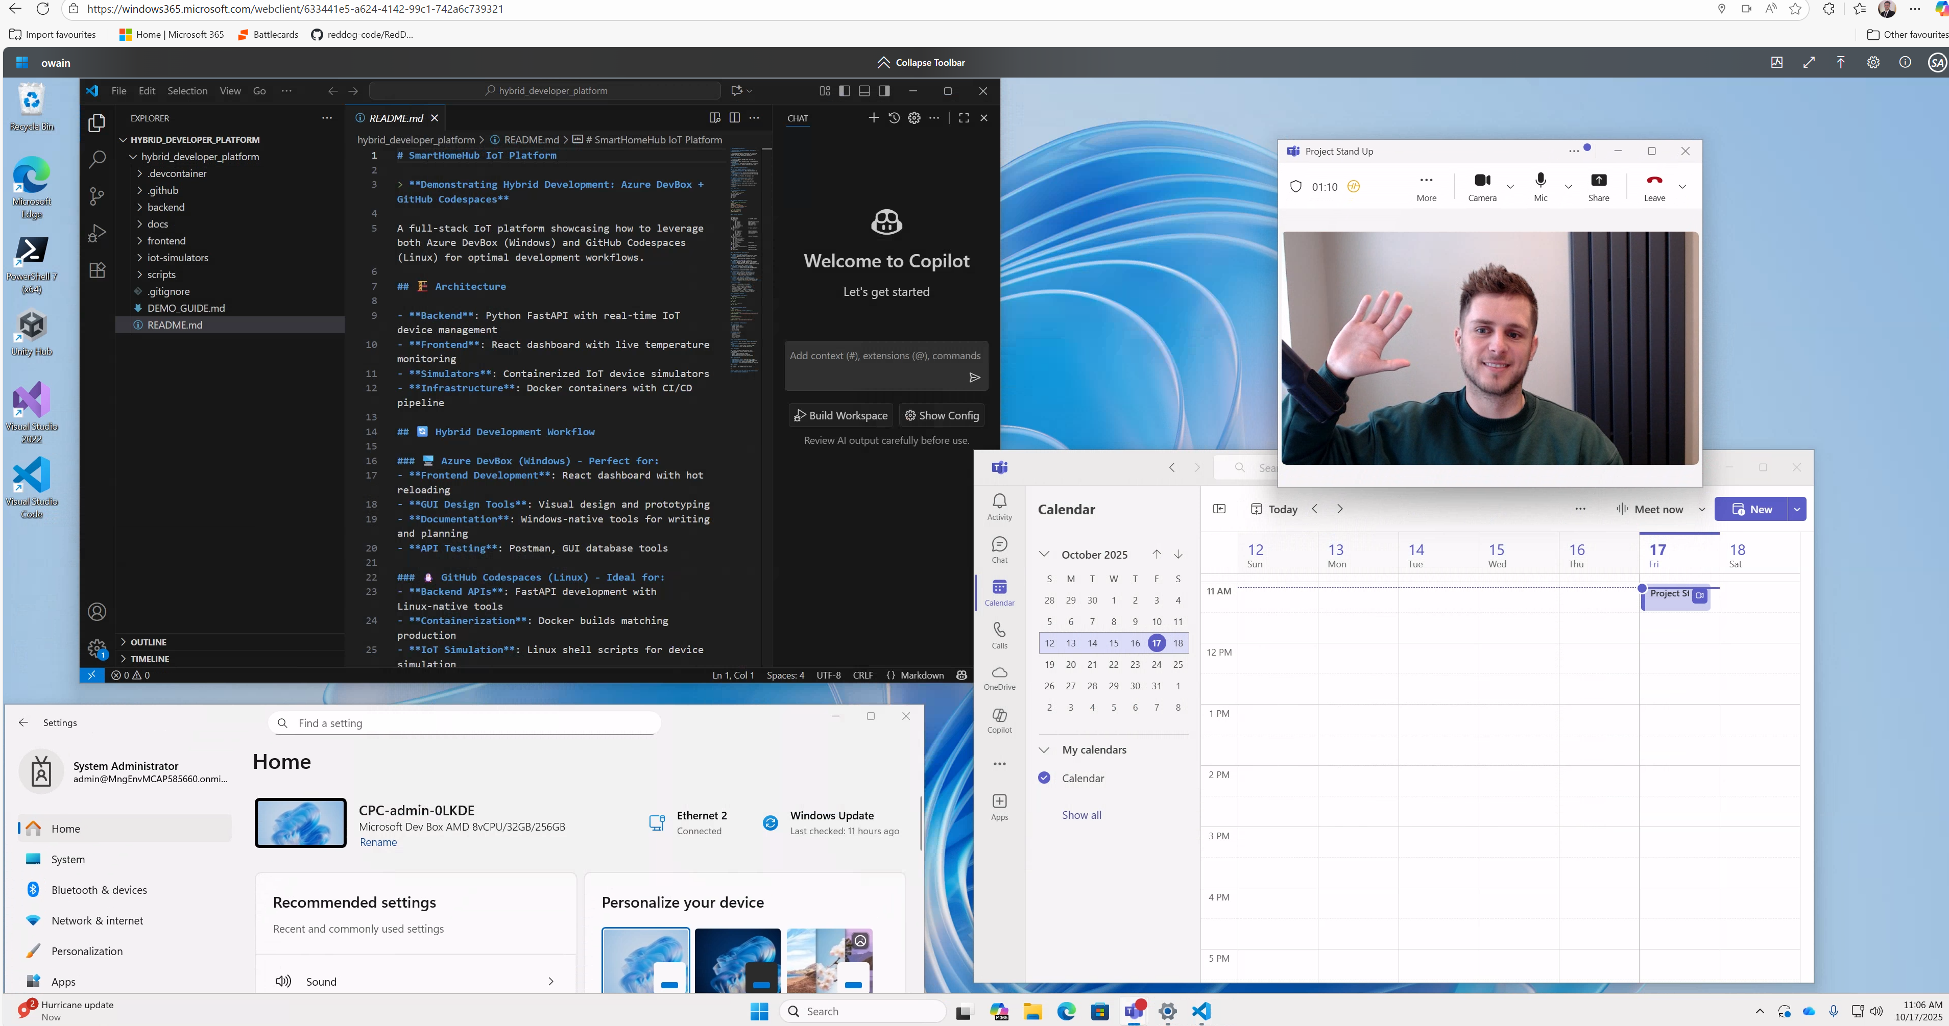Open the Activity feed in Teams
1949x1026 pixels.
[x=999, y=505]
